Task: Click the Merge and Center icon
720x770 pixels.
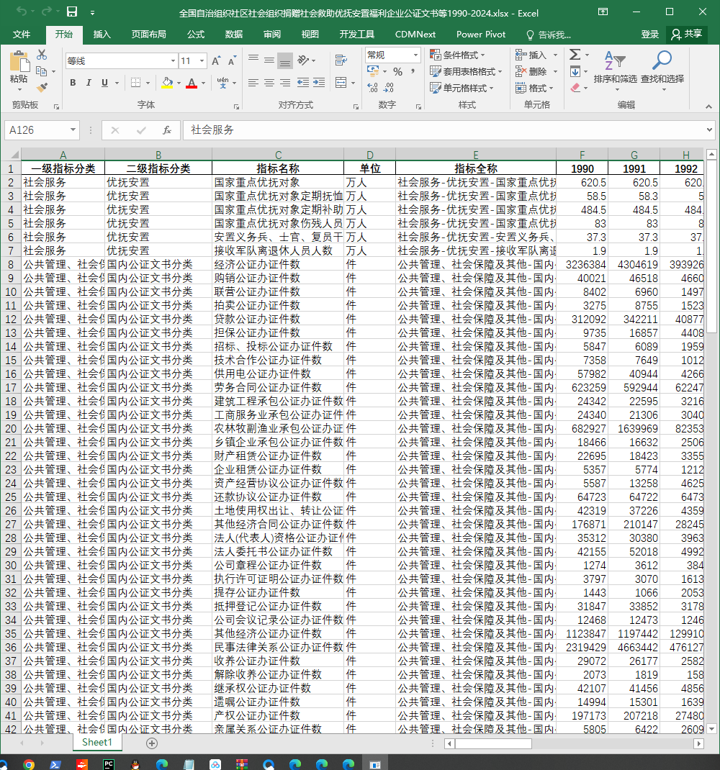Action: (341, 83)
